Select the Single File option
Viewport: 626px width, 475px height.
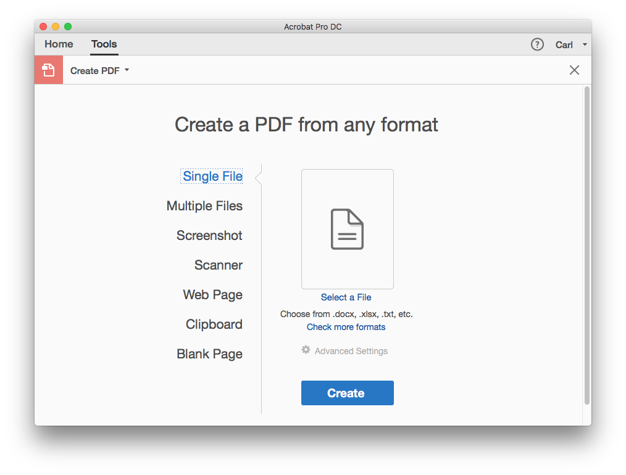coord(212,176)
